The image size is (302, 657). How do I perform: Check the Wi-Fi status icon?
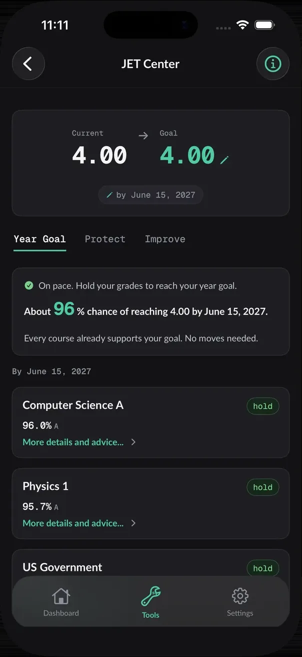point(242,25)
